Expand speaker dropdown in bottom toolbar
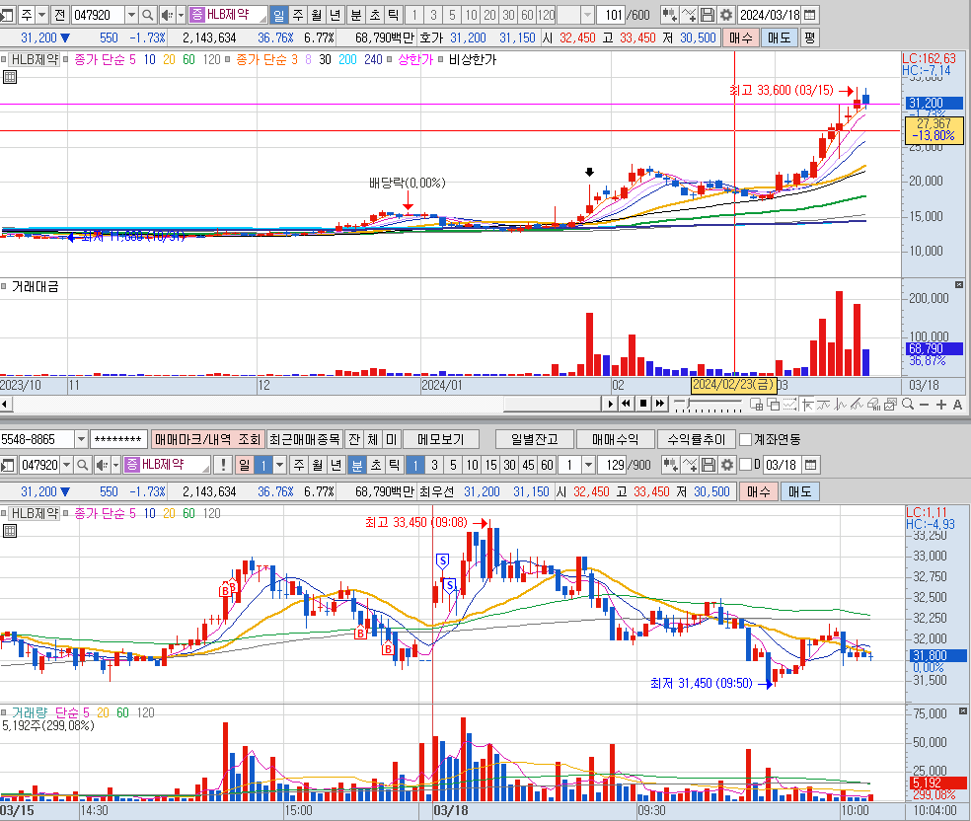Screen dimensions: 971x821 [x=115, y=465]
